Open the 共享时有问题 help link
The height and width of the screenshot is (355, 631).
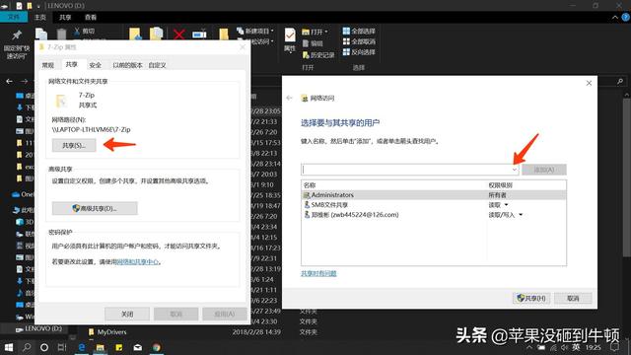coord(318,273)
